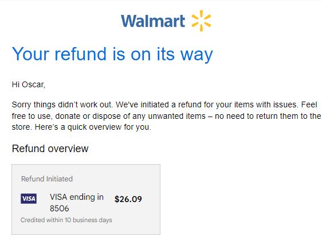Click the $26.09 refund amount
The height and width of the screenshot is (252, 322).
(128, 199)
